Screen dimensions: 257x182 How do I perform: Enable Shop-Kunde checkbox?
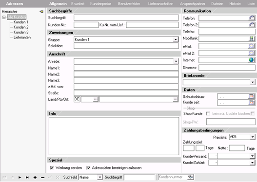[208, 114]
